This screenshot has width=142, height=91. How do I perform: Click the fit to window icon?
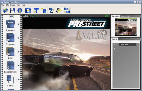pos(36,16)
